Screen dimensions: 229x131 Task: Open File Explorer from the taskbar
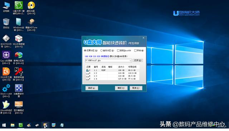pos(13,125)
